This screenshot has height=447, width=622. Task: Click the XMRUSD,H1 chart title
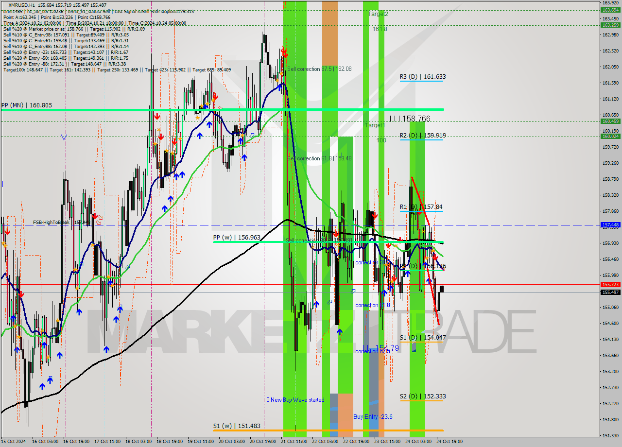click(22, 5)
